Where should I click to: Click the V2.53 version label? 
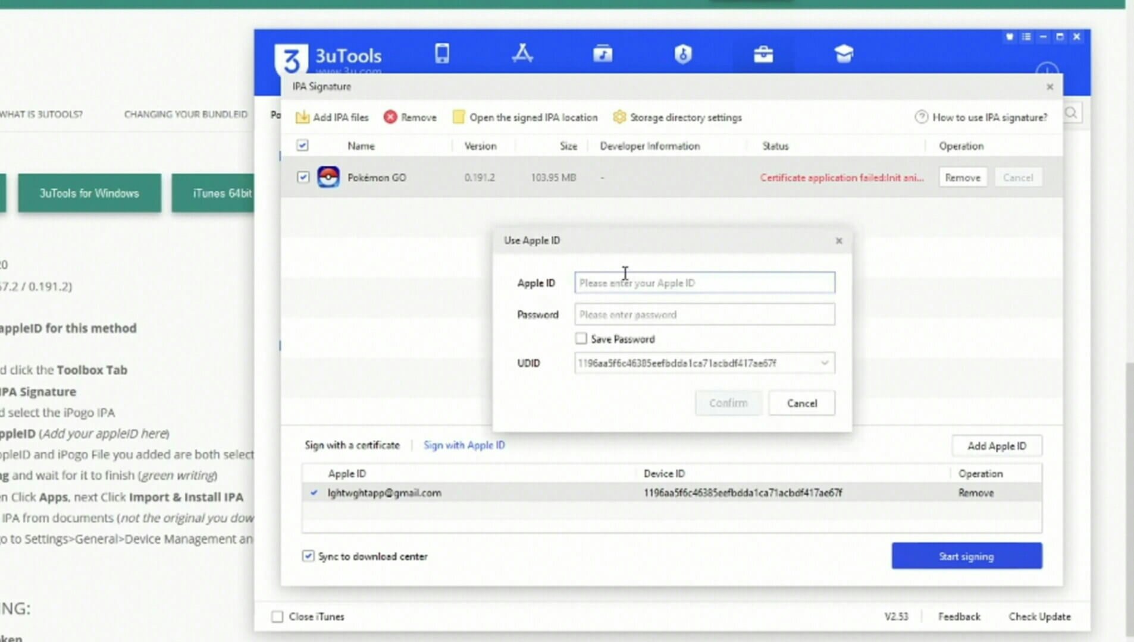pos(896,616)
